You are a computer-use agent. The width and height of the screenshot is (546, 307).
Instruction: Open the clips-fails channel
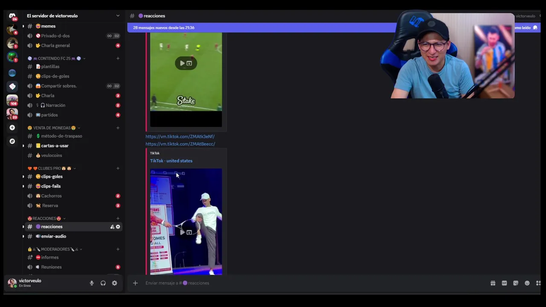(x=73, y=186)
